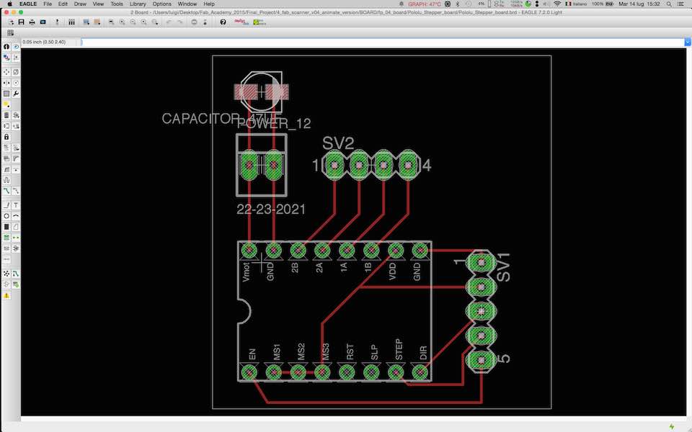Image resolution: width=692 pixels, height=432 pixels.
Task: Click the Ratsnest tool icon
Action: pyautogui.click(x=6, y=274)
